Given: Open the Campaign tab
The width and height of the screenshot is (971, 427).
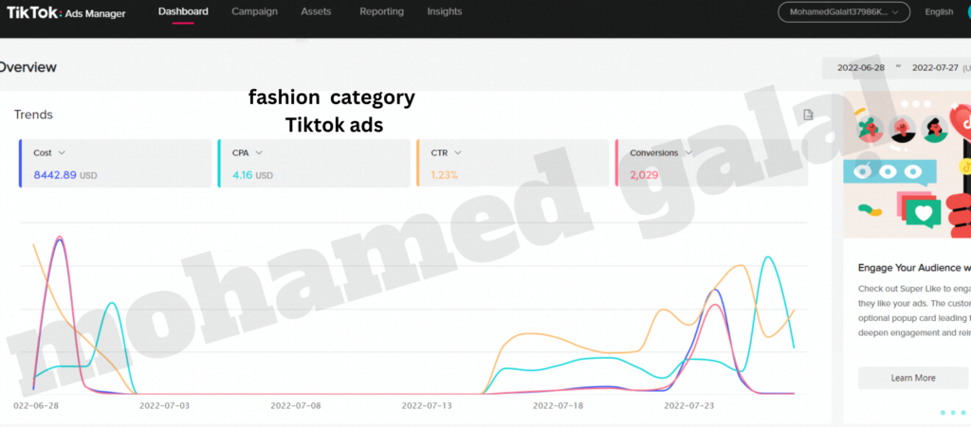Looking at the screenshot, I should pos(255,11).
